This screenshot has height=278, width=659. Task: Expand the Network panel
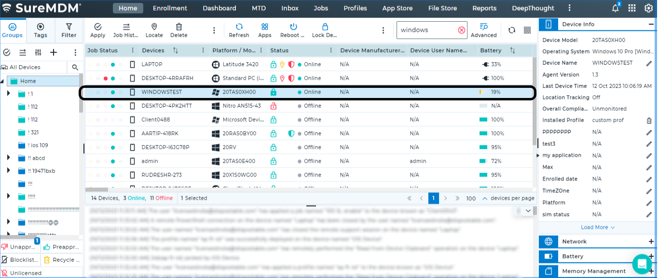click(x=651, y=241)
